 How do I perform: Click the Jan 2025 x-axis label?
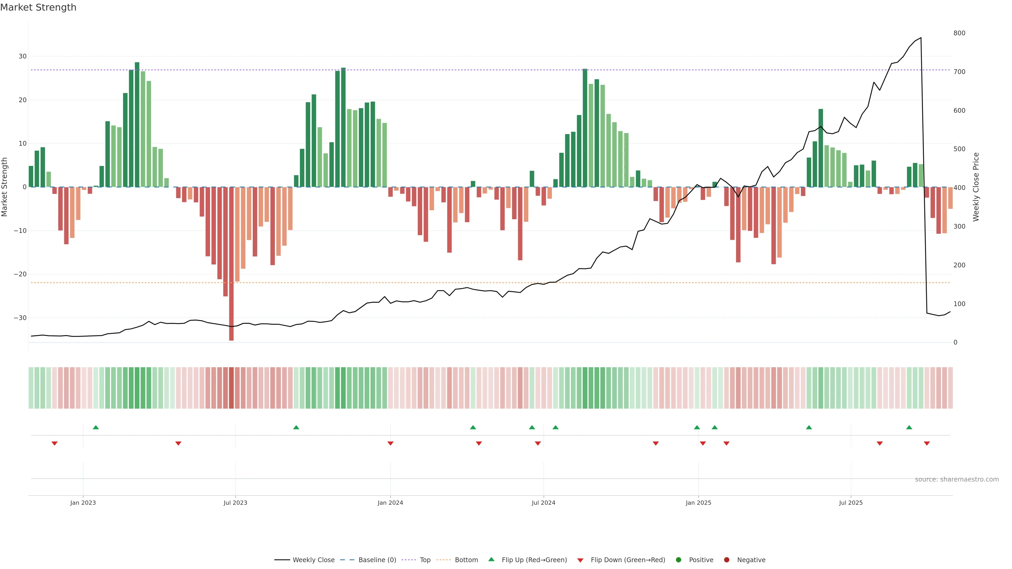click(x=698, y=503)
